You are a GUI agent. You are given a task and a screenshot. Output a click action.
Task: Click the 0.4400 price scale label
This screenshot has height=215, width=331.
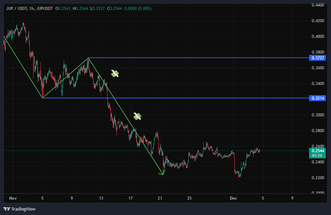click(x=318, y=5)
